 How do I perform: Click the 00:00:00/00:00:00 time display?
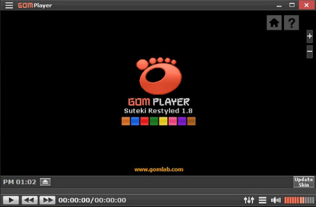tap(92, 200)
